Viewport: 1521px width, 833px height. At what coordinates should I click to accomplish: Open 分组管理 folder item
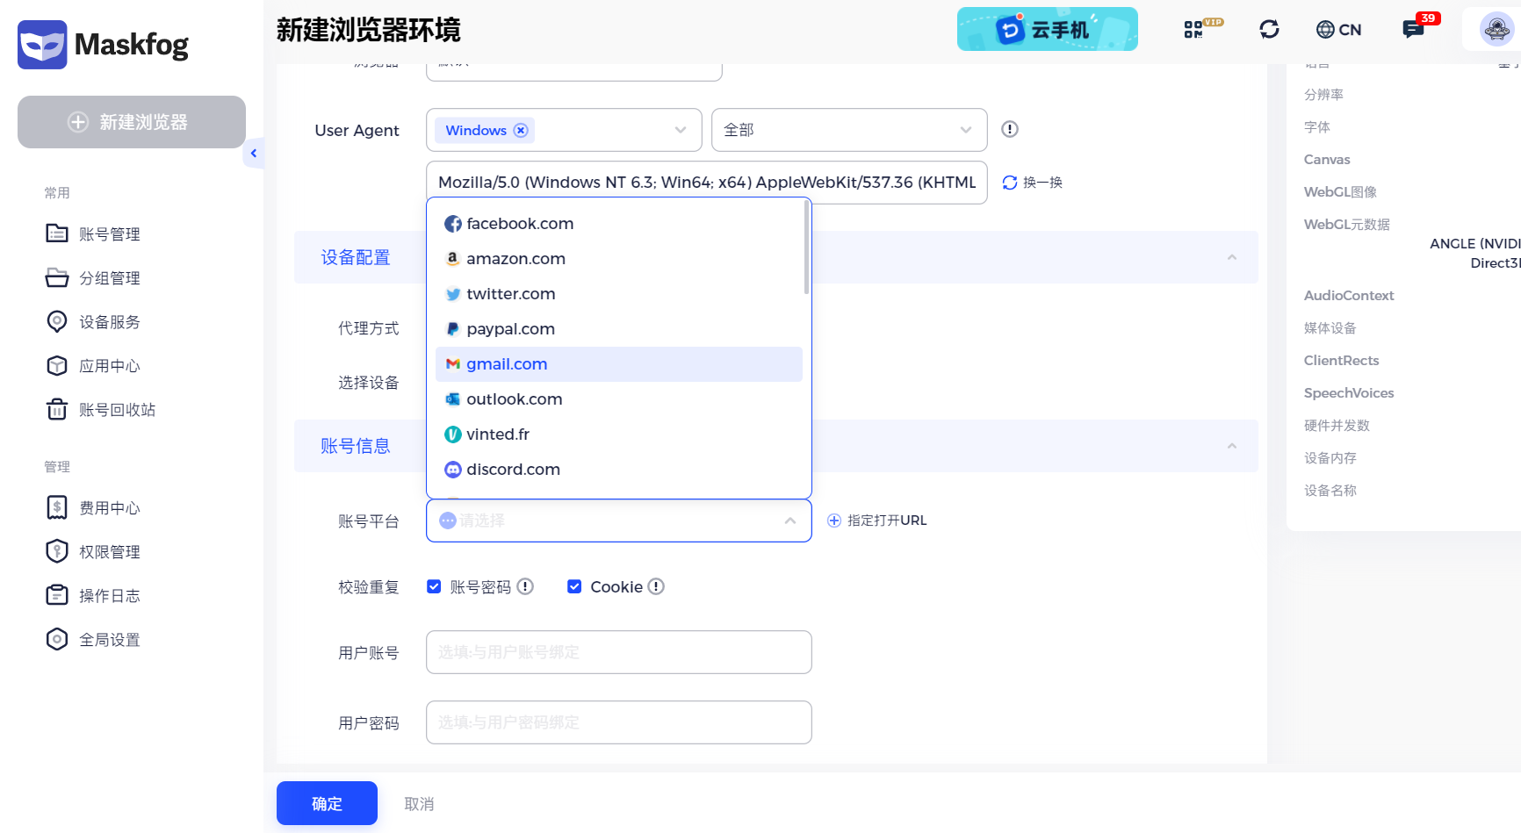click(x=92, y=277)
